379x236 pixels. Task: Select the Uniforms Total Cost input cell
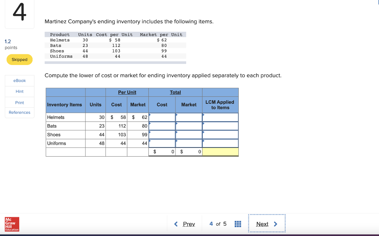[162, 143]
